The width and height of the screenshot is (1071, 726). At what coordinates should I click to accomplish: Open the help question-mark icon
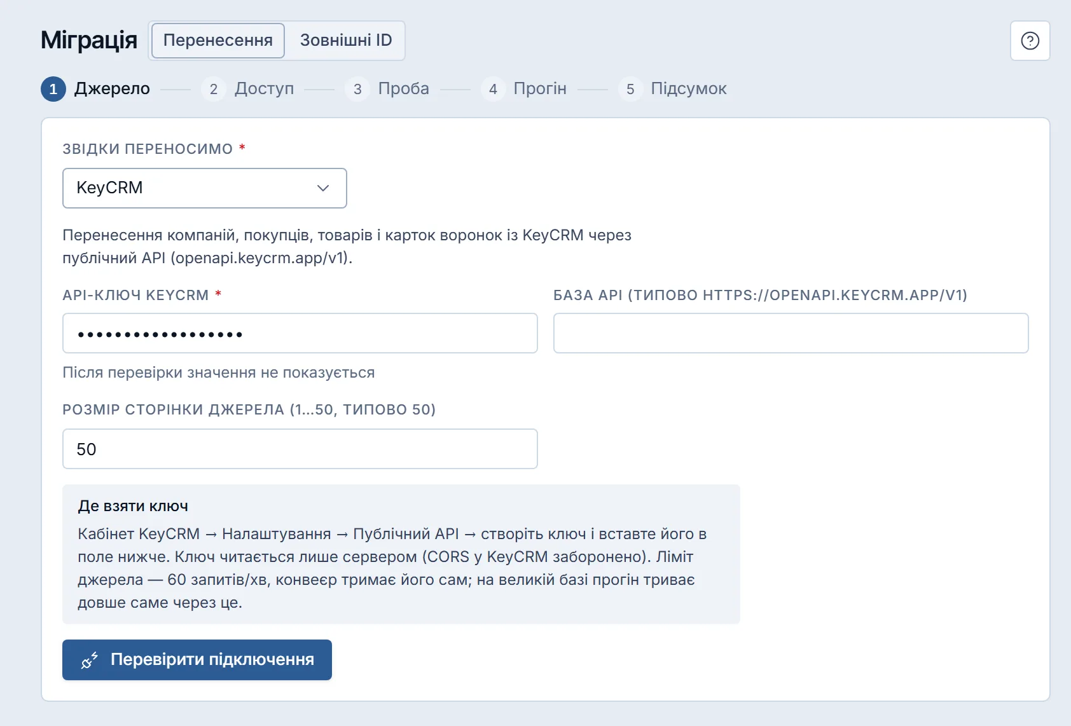[1030, 41]
